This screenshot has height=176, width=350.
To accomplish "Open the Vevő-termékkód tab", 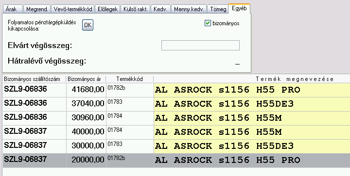I will pos(73,9).
